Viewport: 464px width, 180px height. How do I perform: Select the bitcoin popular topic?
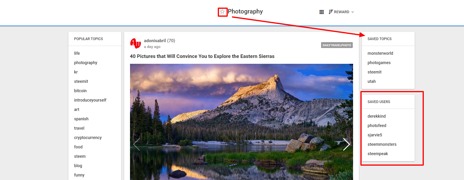tap(80, 91)
